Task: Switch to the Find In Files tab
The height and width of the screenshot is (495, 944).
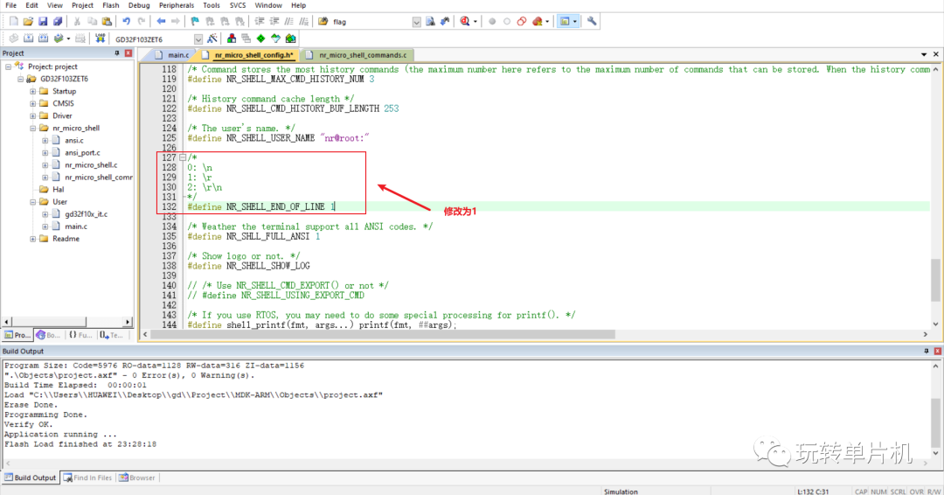Action: point(88,478)
